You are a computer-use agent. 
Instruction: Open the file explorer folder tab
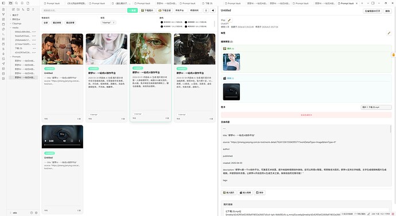tap(10, 3)
